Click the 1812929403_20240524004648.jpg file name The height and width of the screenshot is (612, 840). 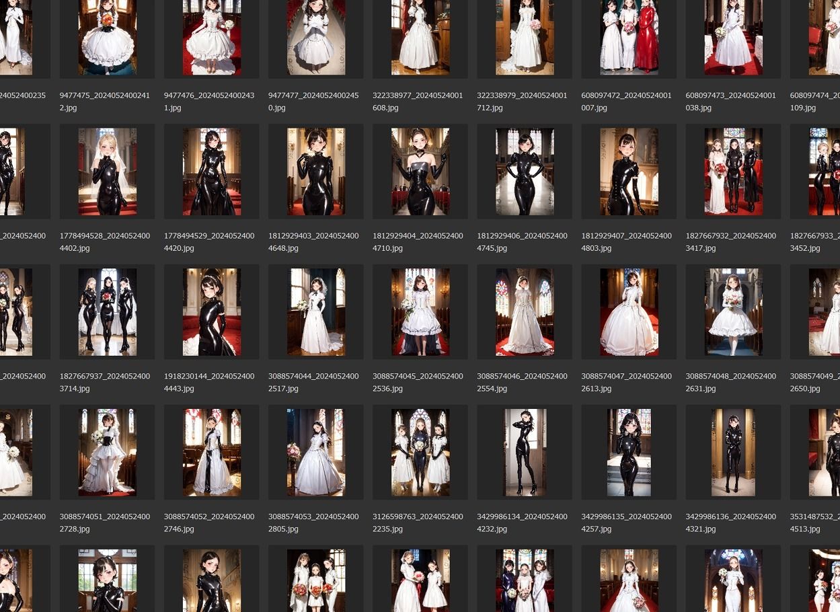[x=313, y=242]
